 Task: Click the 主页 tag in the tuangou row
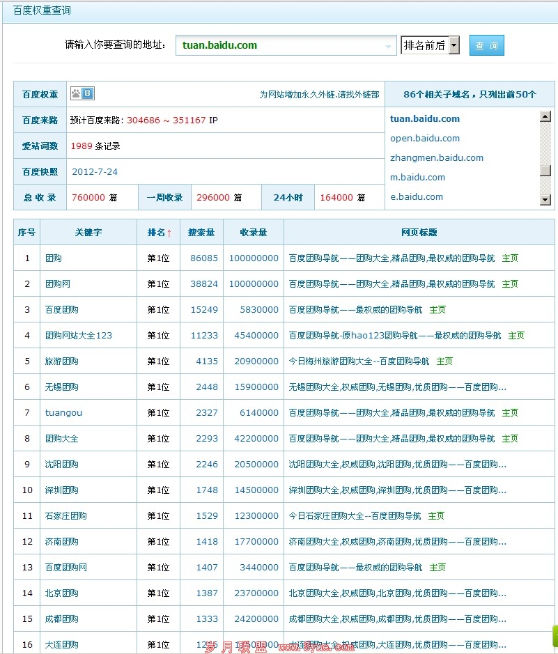pyautogui.click(x=510, y=413)
